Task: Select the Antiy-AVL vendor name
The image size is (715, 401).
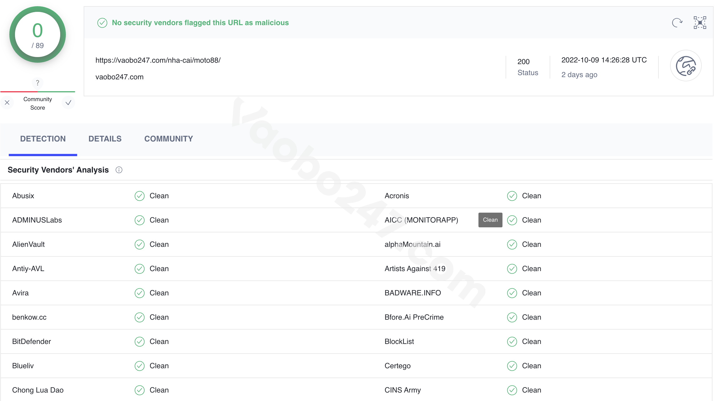Action: coord(28,269)
